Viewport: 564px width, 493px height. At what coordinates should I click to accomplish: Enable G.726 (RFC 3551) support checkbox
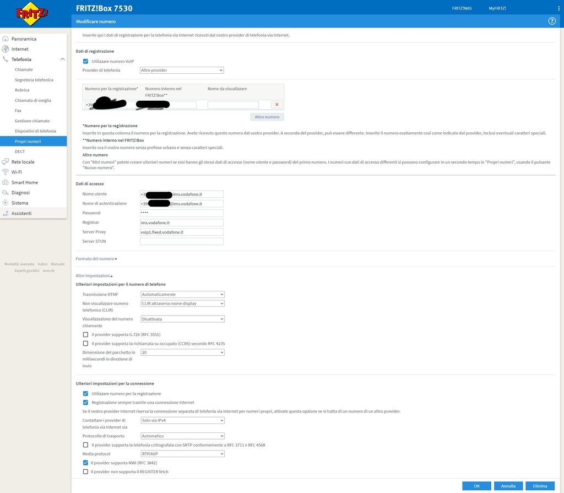point(85,334)
